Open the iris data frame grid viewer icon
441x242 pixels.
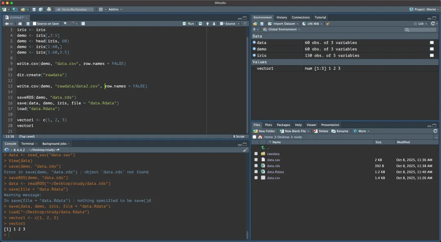(x=432, y=55)
